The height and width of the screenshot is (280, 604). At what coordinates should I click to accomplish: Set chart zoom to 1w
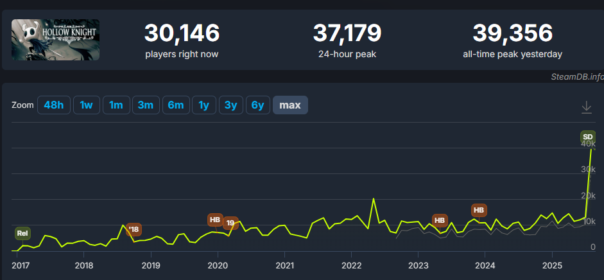pyautogui.click(x=86, y=105)
